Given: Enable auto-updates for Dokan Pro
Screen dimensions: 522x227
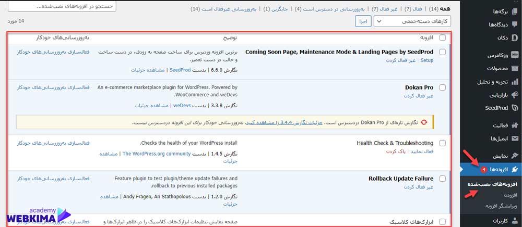Looking at the screenshot, I should (x=53, y=87).
